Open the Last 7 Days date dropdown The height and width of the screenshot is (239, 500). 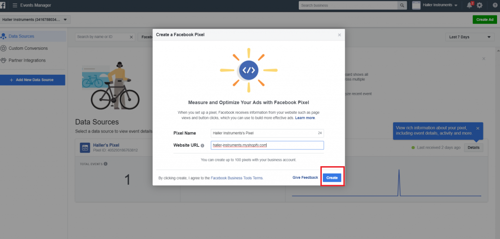coord(470,37)
